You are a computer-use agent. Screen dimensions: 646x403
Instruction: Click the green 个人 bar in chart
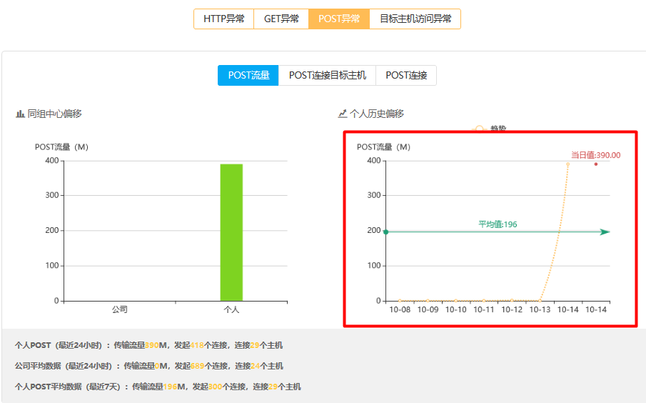pyautogui.click(x=231, y=232)
